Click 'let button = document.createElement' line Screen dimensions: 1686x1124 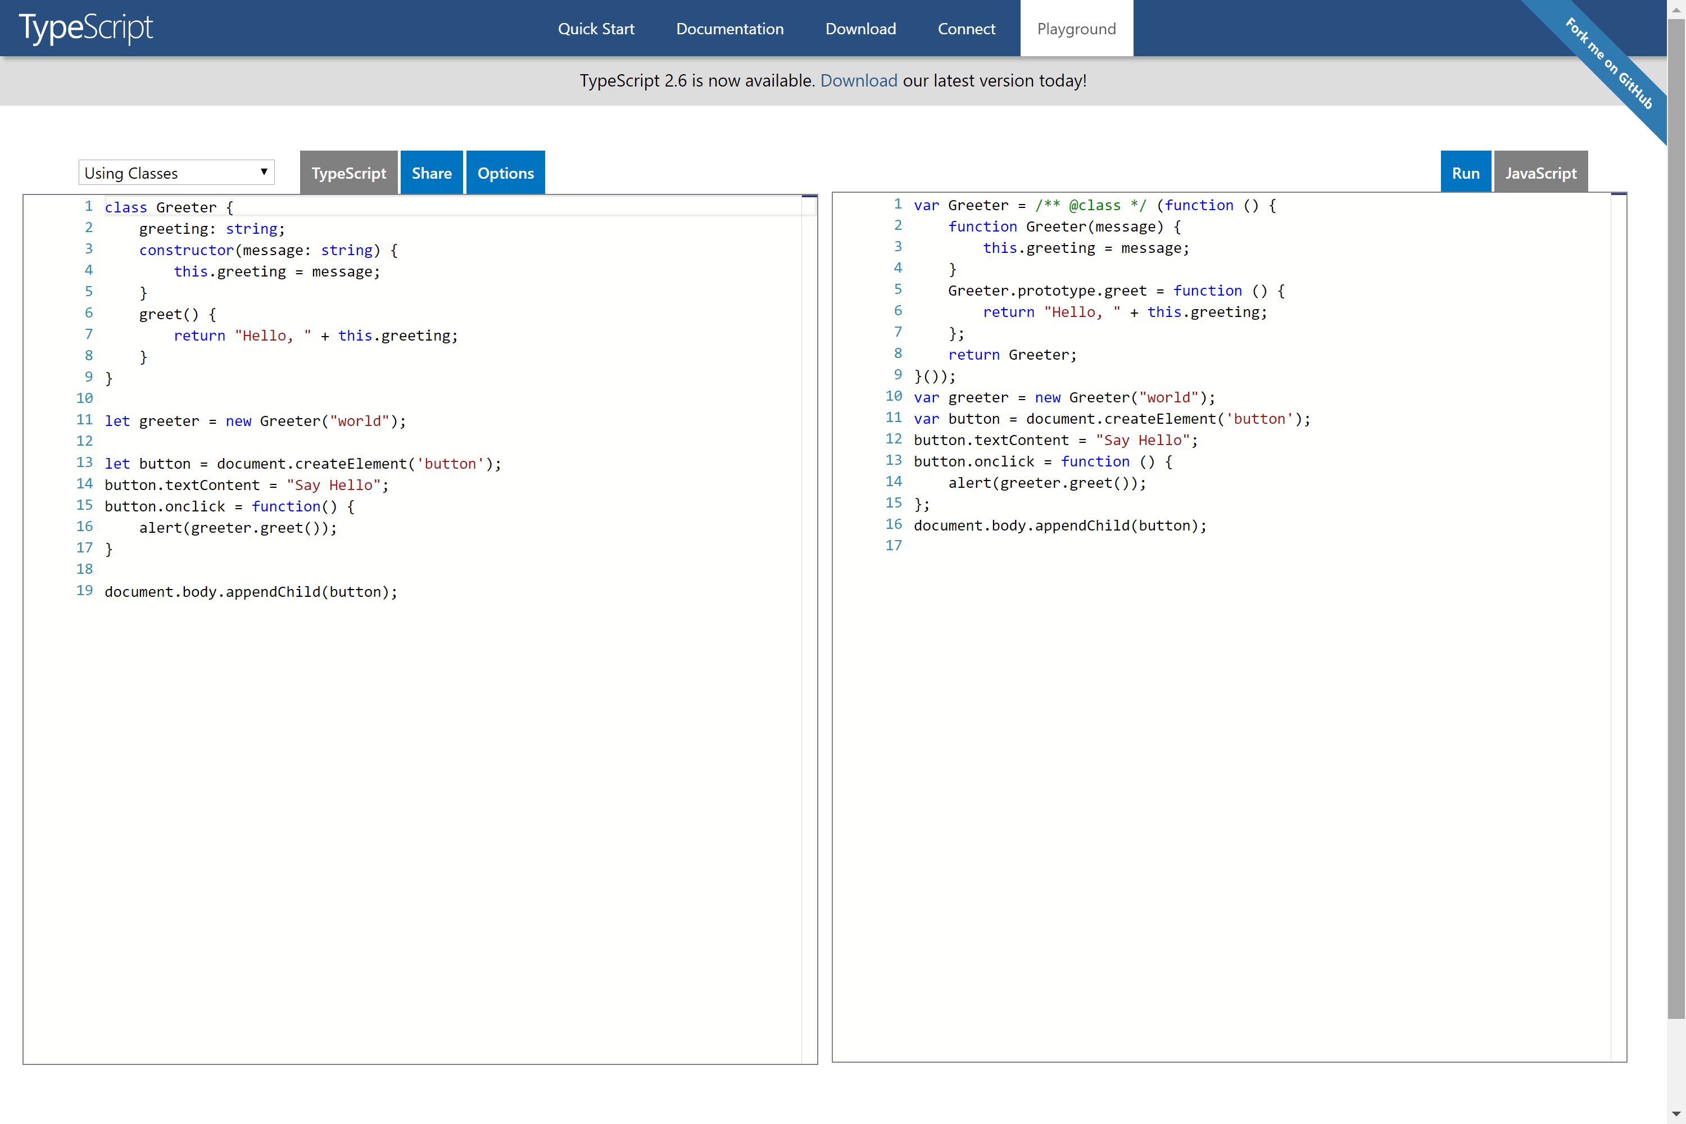coord(302,464)
